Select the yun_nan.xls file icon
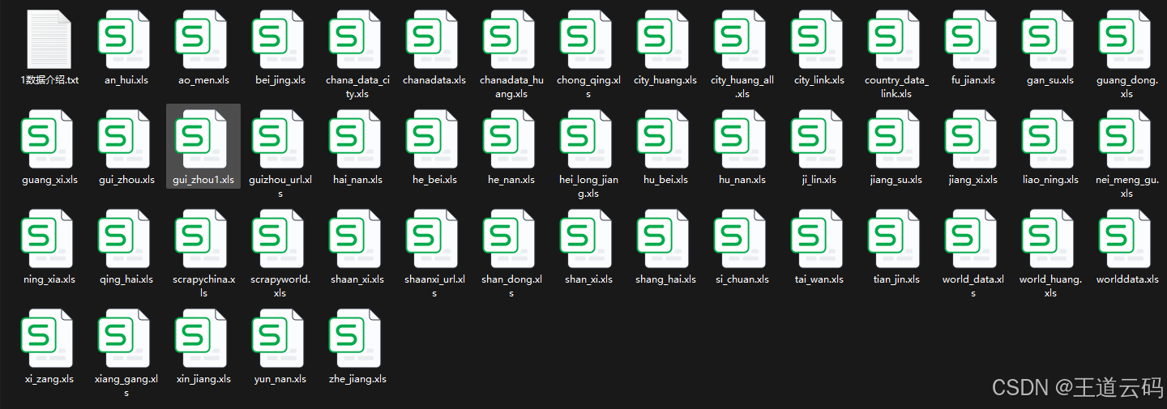Screen dimensions: 1167x409 279,339
